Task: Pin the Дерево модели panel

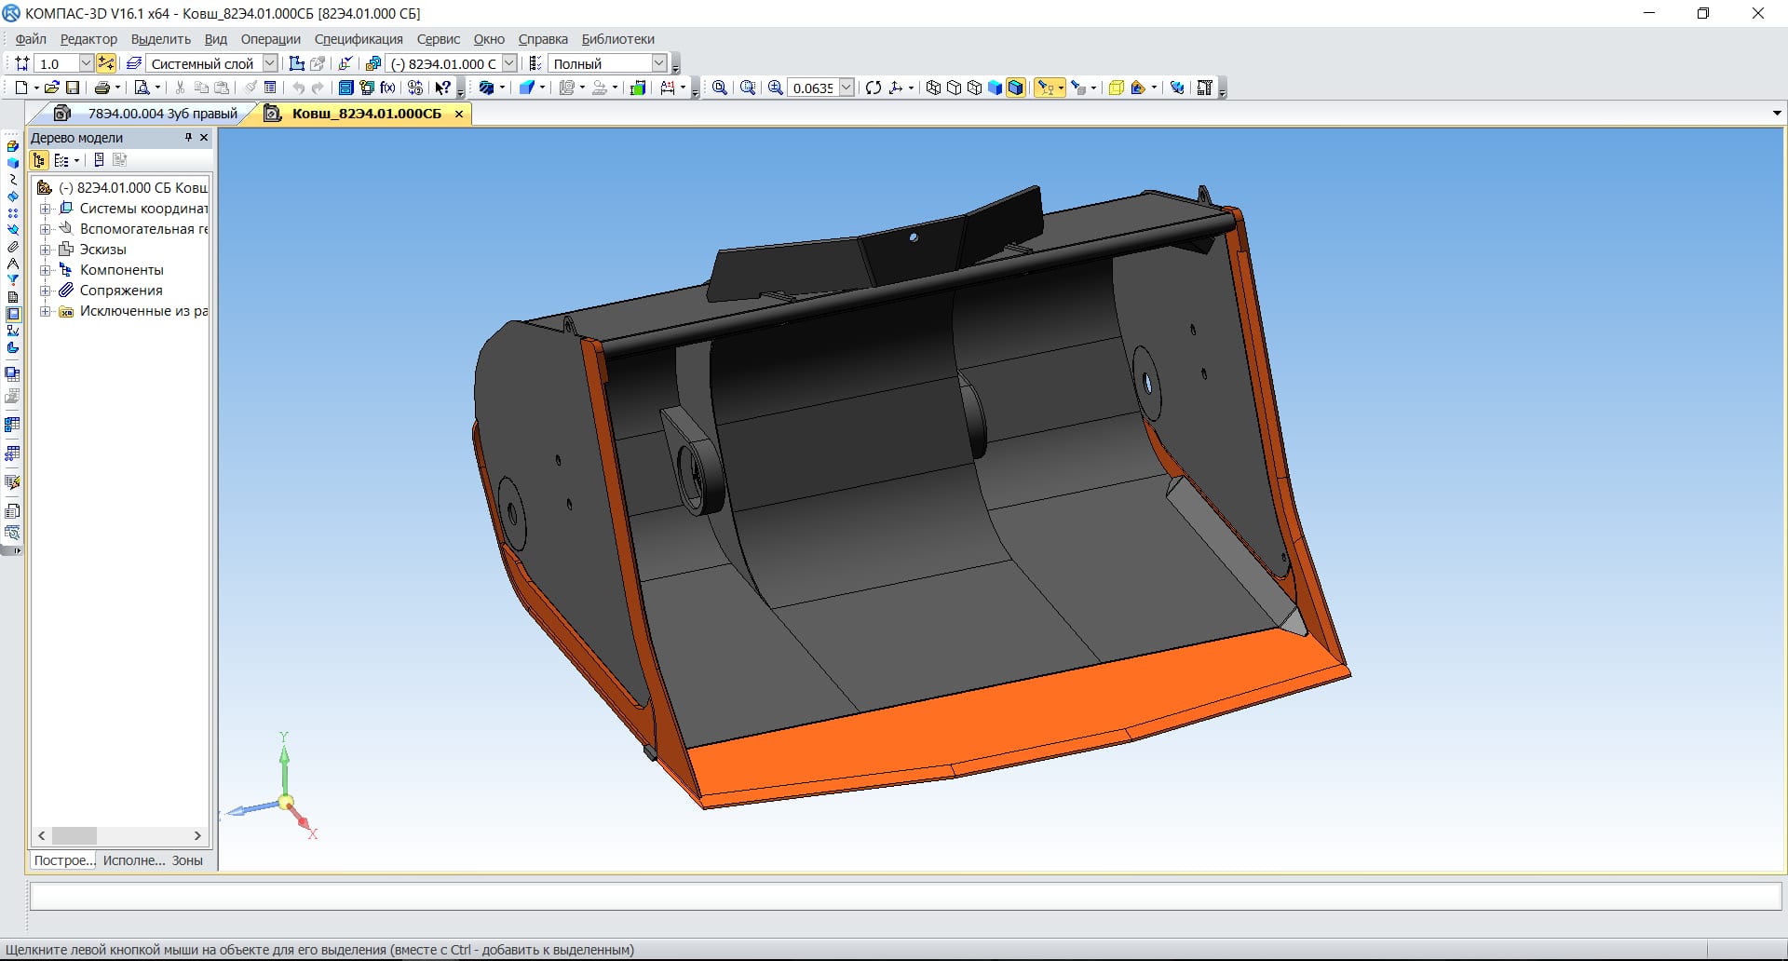Action: coord(188,137)
